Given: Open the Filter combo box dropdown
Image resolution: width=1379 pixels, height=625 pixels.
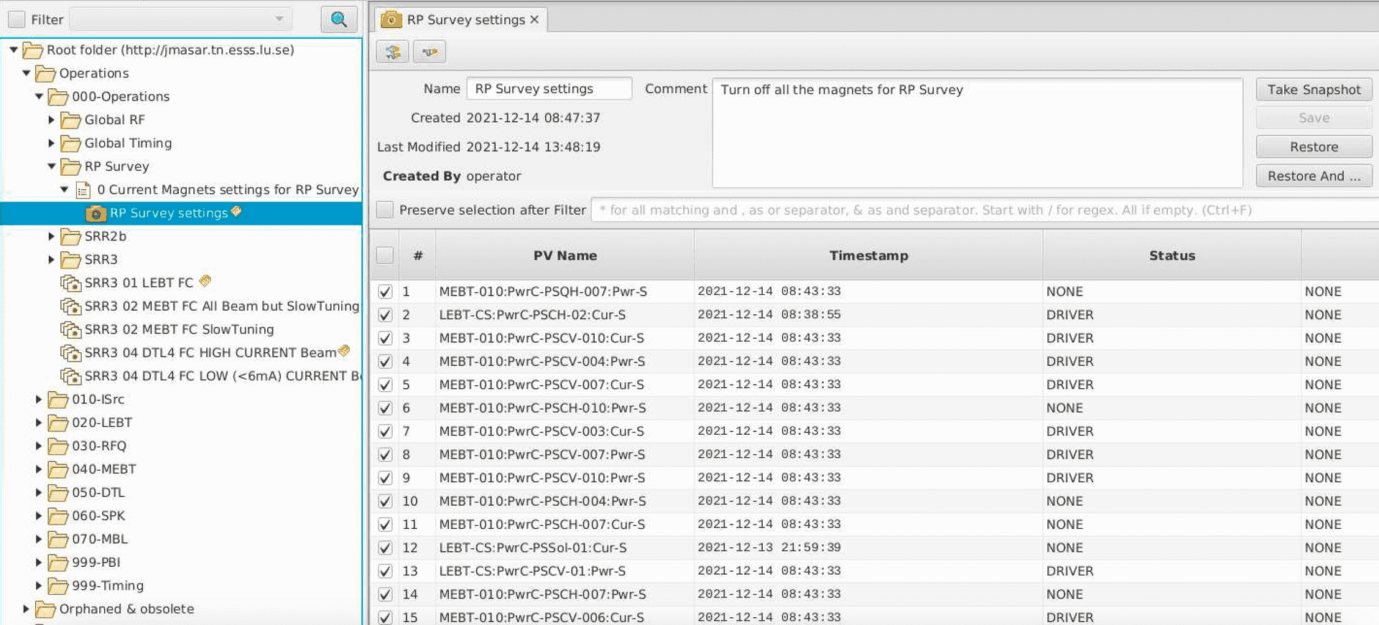Looking at the screenshot, I should point(279,19).
